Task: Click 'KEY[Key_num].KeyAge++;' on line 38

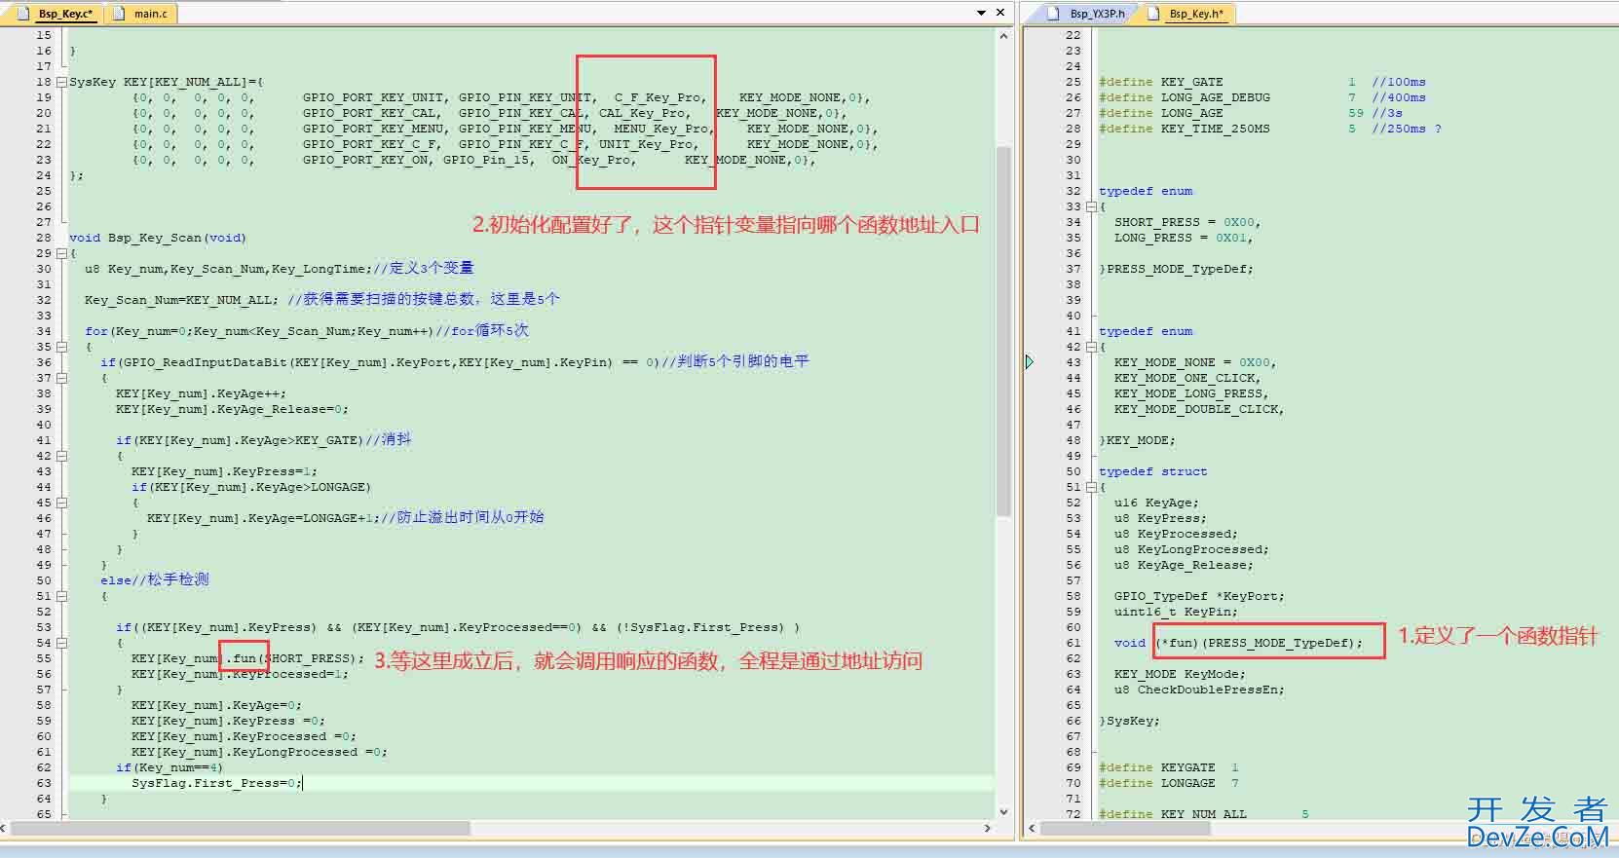Action: 201,393
